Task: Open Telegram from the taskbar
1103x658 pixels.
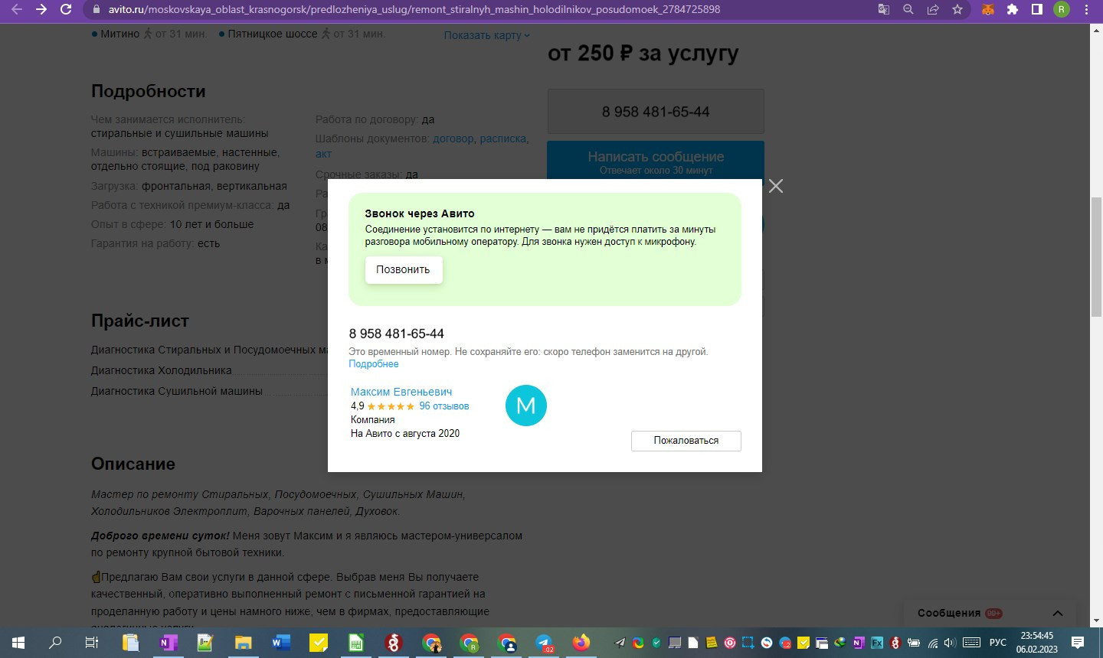Action: tap(545, 643)
